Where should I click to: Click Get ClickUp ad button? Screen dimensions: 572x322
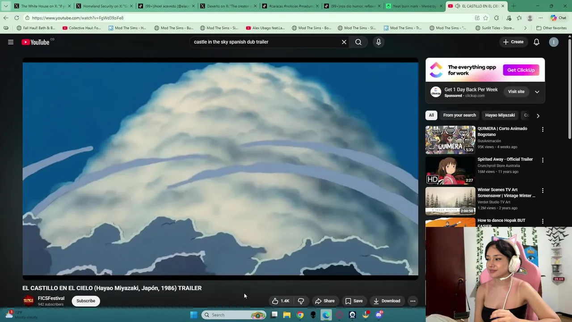pyautogui.click(x=521, y=70)
